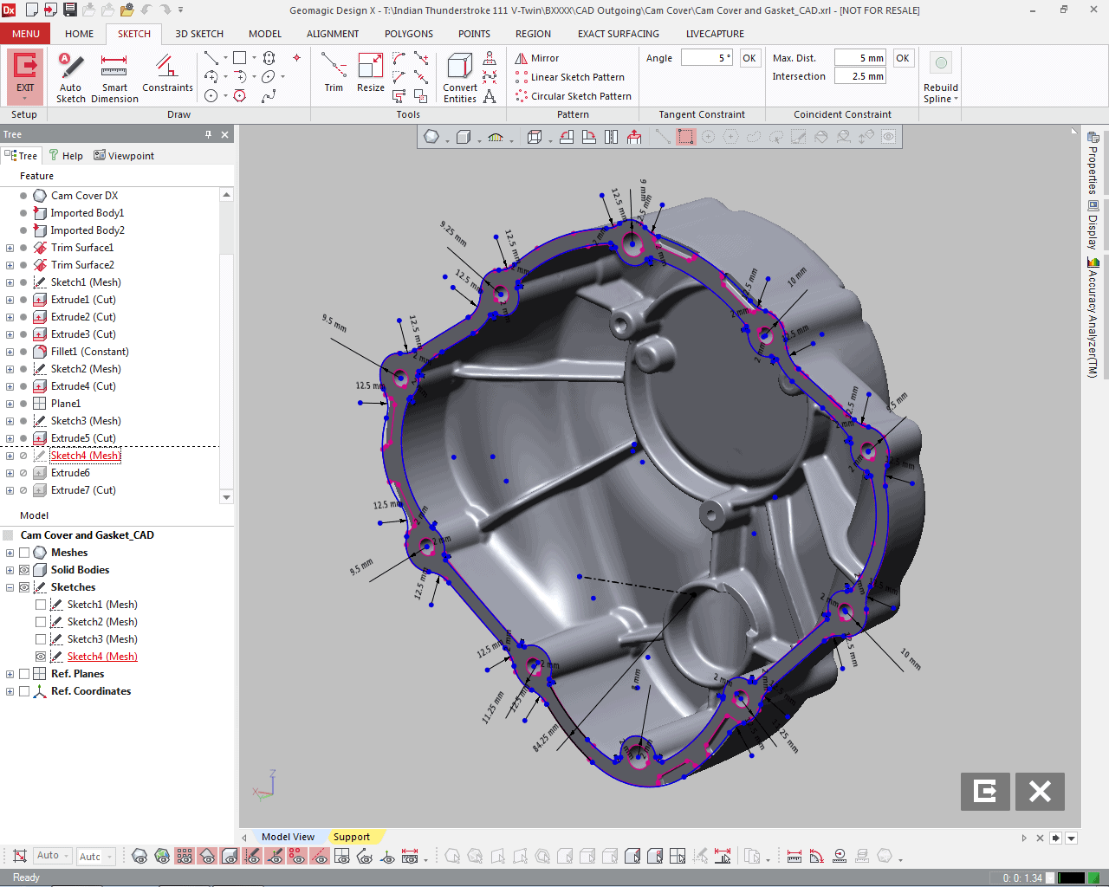Select the rectangle selection mode in viewport toolbar
Screen dimensions: 1109x887
point(686,137)
